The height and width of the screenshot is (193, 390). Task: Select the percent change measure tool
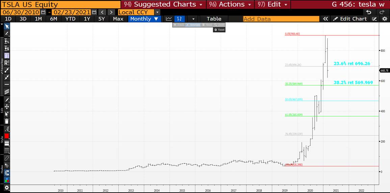click(7, 41)
